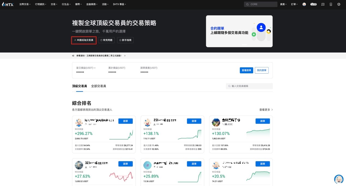Click the 查看跟單 button
This screenshot has width=346, height=186.
tap(246, 70)
